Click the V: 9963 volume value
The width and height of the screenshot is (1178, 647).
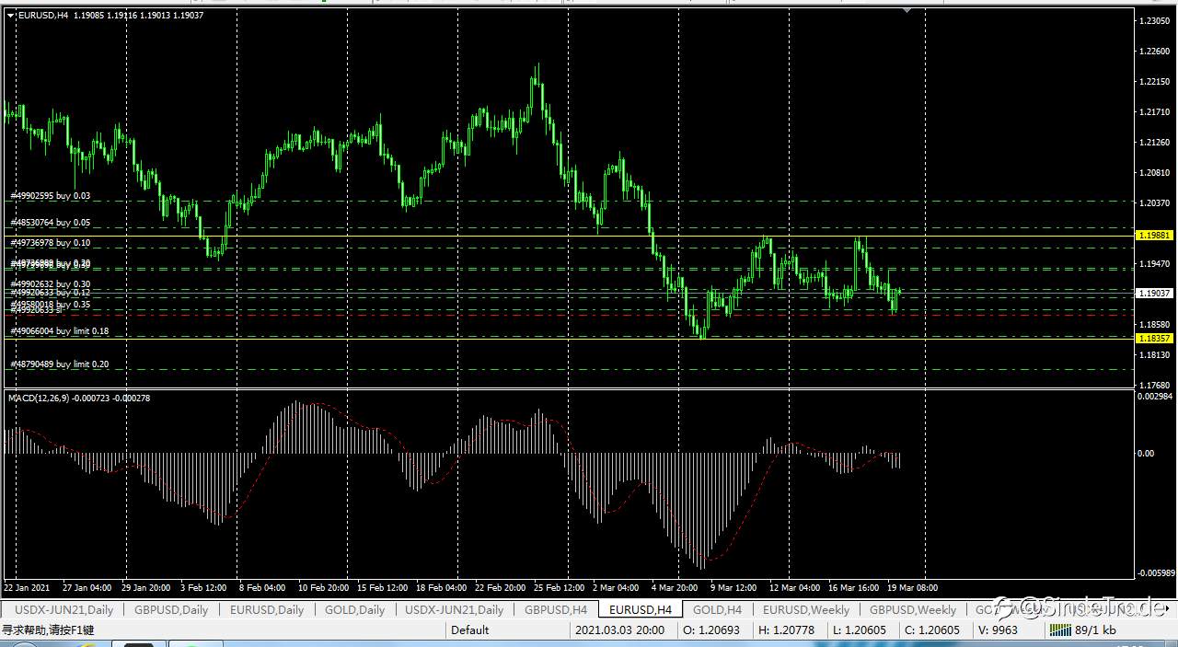[998, 630]
